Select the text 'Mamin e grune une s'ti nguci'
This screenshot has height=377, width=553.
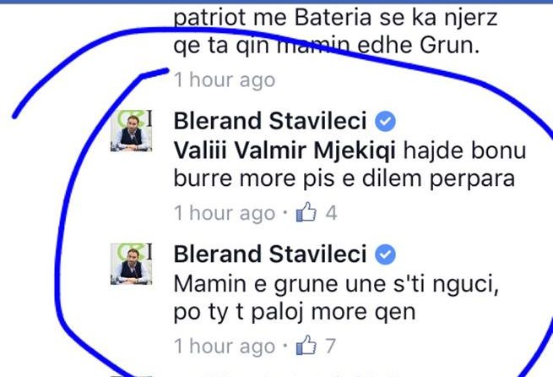pyautogui.click(x=337, y=284)
